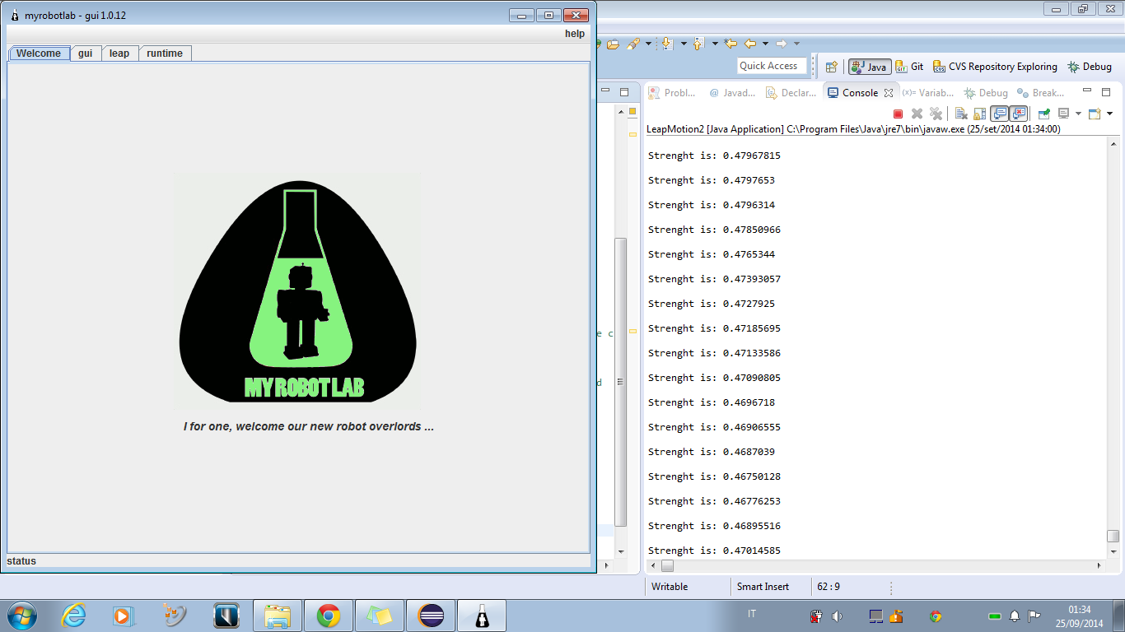Screen dimensions: 1125x632
Task: Click the editor vertical scrollbar thumb
Action: point(621,382)
